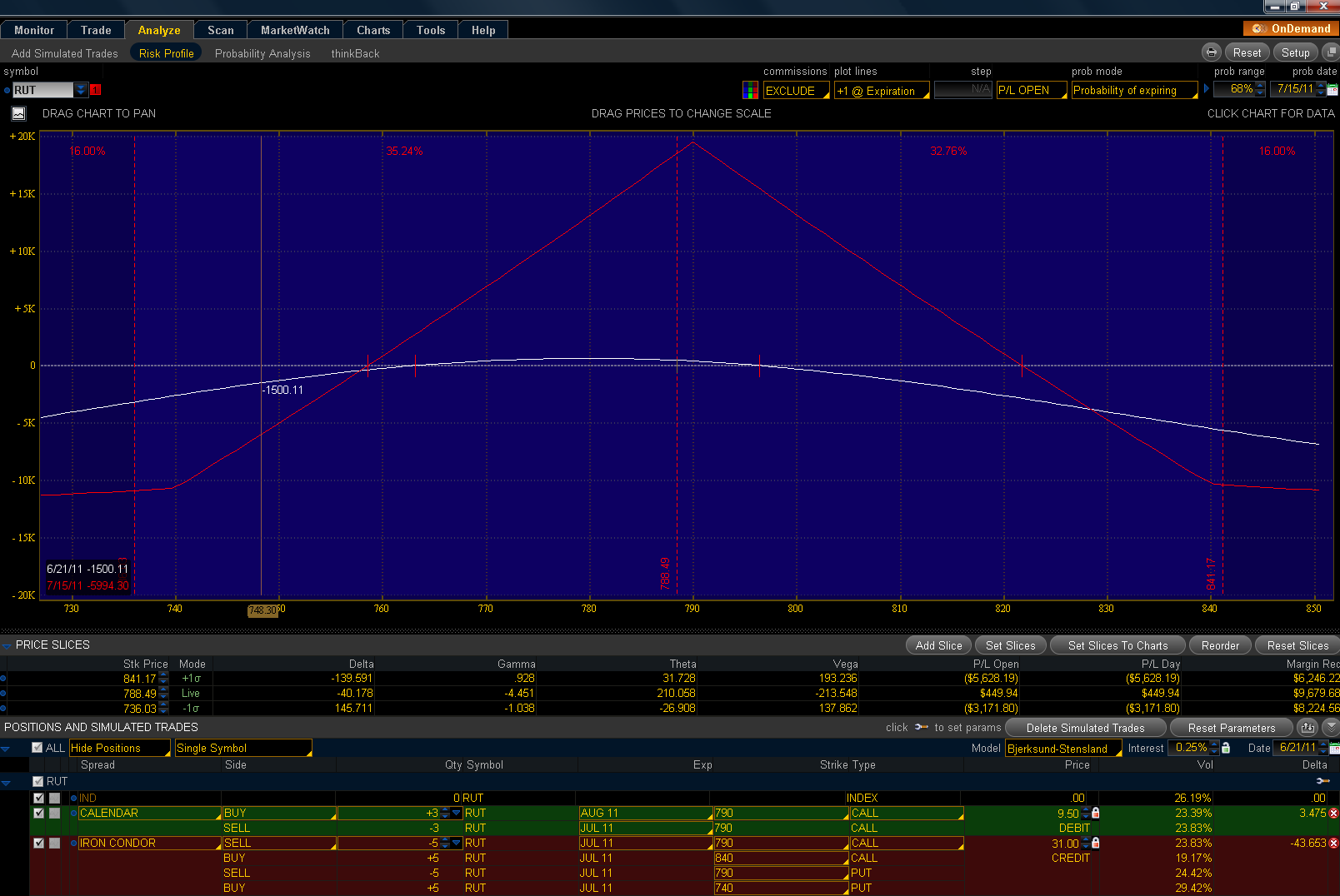
Task: Click the wrench icon in RUT row
Action: pos(1322,781)
